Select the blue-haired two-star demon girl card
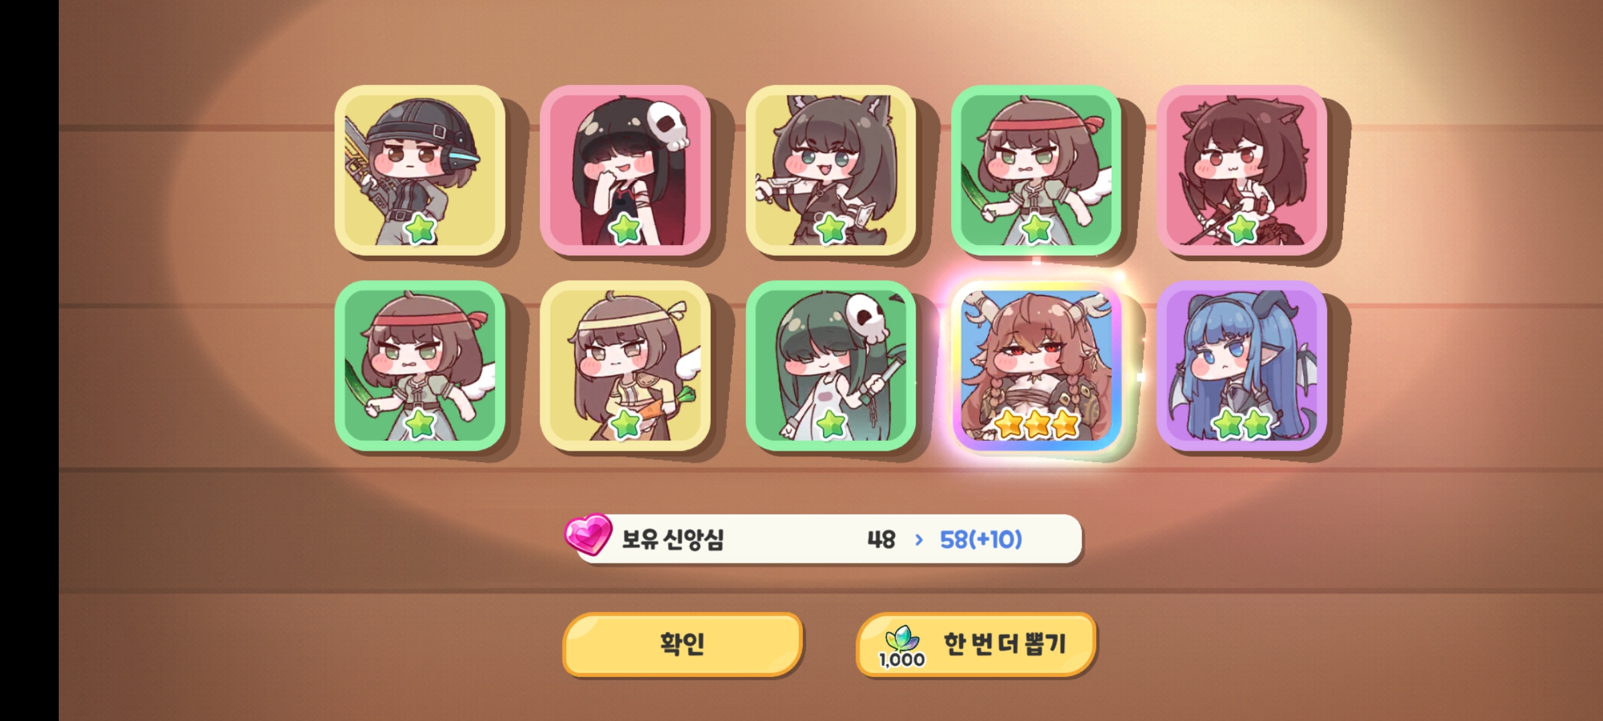 coord(1242,366)
